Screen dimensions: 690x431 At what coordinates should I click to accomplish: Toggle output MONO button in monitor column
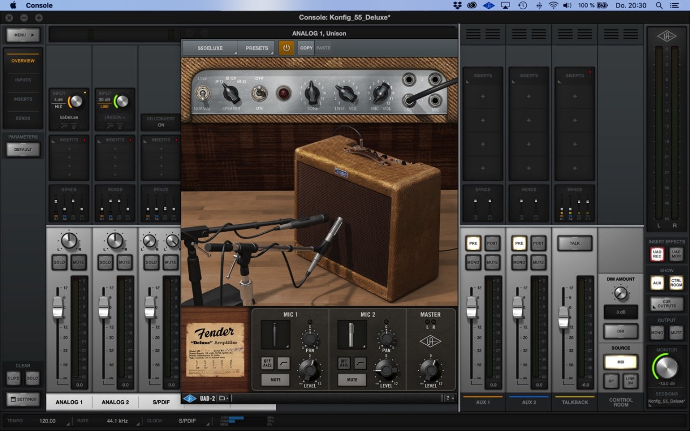click(x=657, y=333)
